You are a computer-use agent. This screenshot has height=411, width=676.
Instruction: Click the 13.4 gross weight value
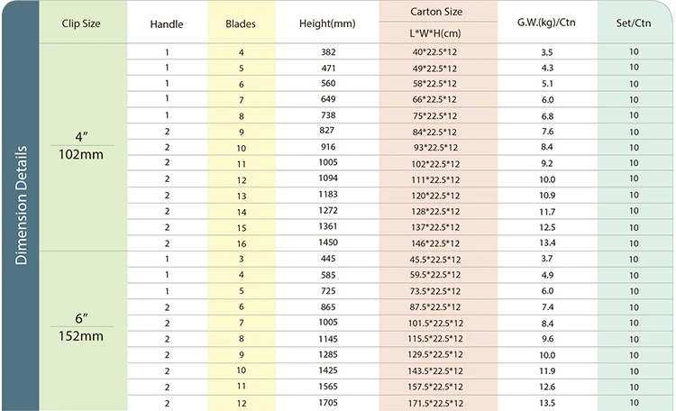[547, 242]
